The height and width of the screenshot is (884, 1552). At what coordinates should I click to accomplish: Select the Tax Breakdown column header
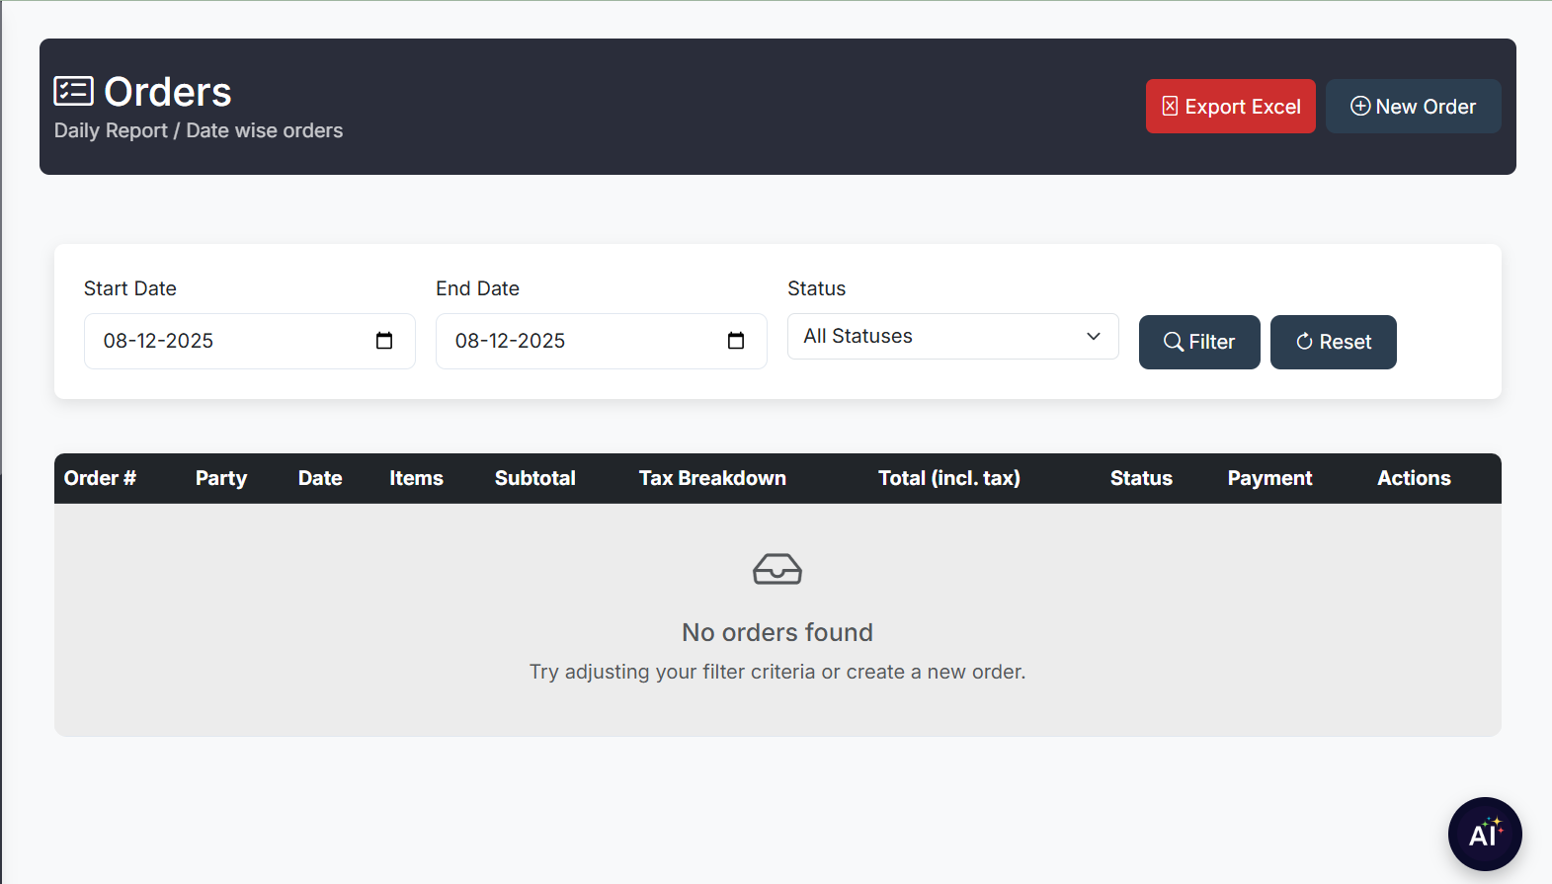click(712, 478)
